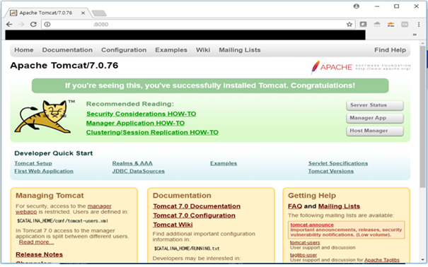This screenshot has height=267, width=428.
Task: Click the scrollbar down arrow
Action: coord(422,260)
